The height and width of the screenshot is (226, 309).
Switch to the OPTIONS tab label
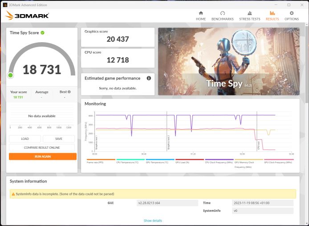click(x=292, y=19)
